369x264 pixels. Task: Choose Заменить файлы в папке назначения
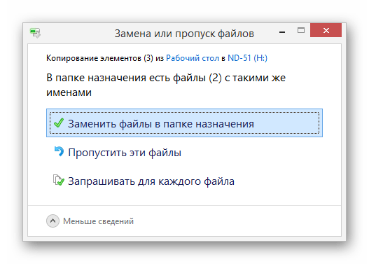[x=184, y=123]
